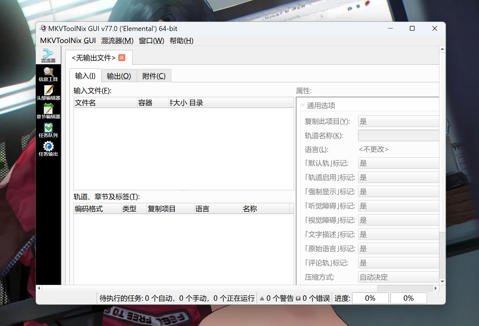The image size is (479, 326).
Task: Open the 「轨道启用」标记 dropdown
Action: [x=398, y=177]
